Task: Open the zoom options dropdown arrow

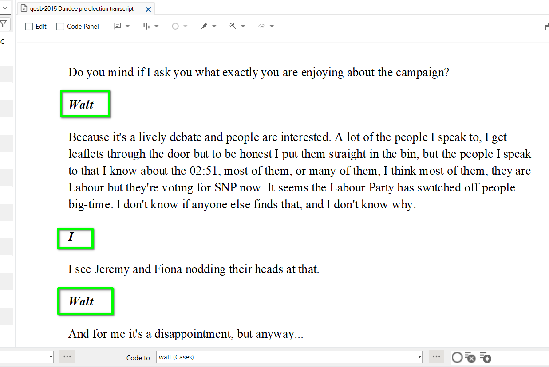Action: [243, 26]
